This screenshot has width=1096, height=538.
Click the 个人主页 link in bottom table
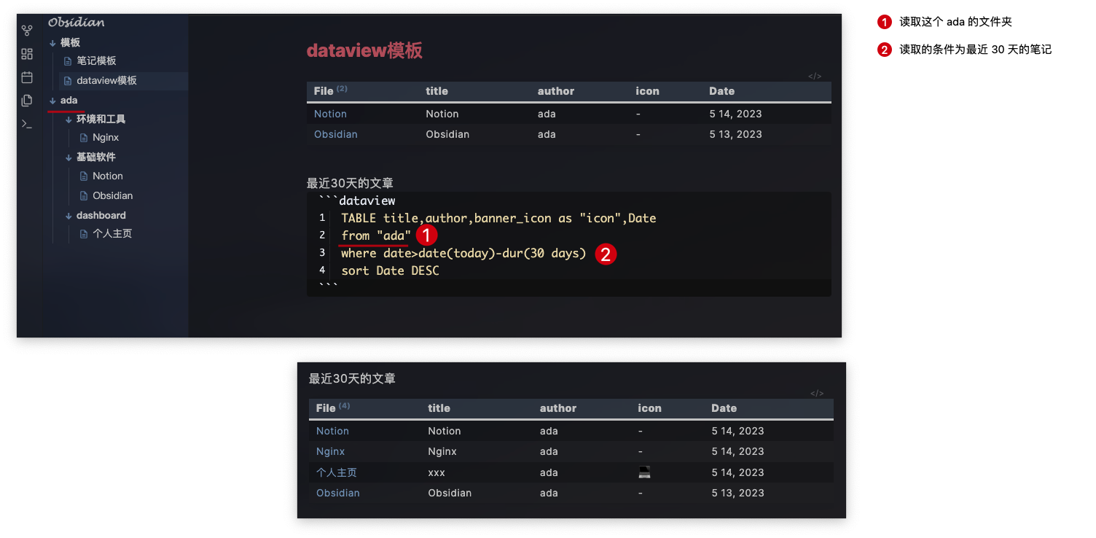click(x=337, y=472)
